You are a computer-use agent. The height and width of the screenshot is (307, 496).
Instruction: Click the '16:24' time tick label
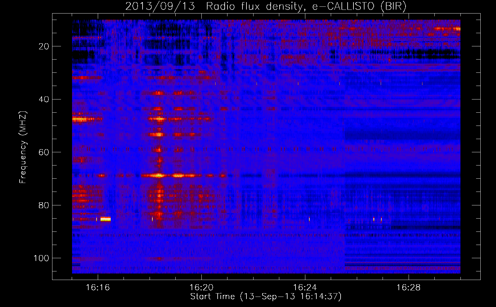click(305, 288)
